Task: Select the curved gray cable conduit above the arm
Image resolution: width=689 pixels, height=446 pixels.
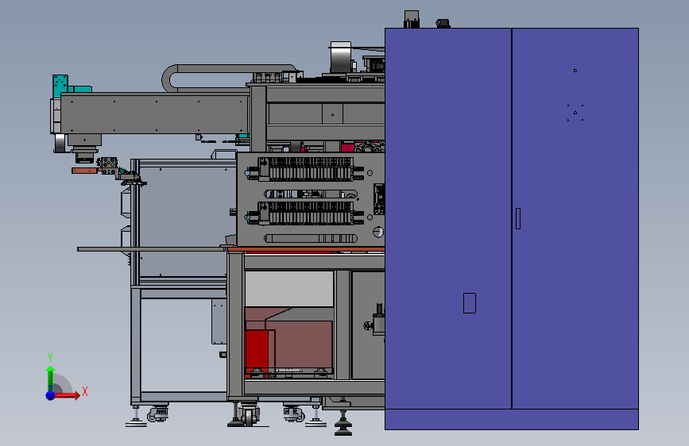Action: click(x=229, y=78)
